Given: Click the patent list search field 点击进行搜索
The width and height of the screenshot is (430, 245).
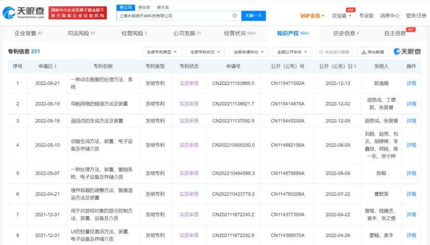Looking at the screenshot, I should point(335,52).
